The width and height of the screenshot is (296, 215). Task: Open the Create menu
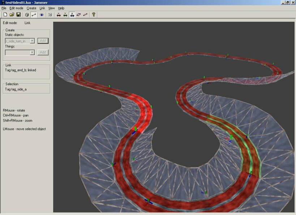tap(31, 8)
